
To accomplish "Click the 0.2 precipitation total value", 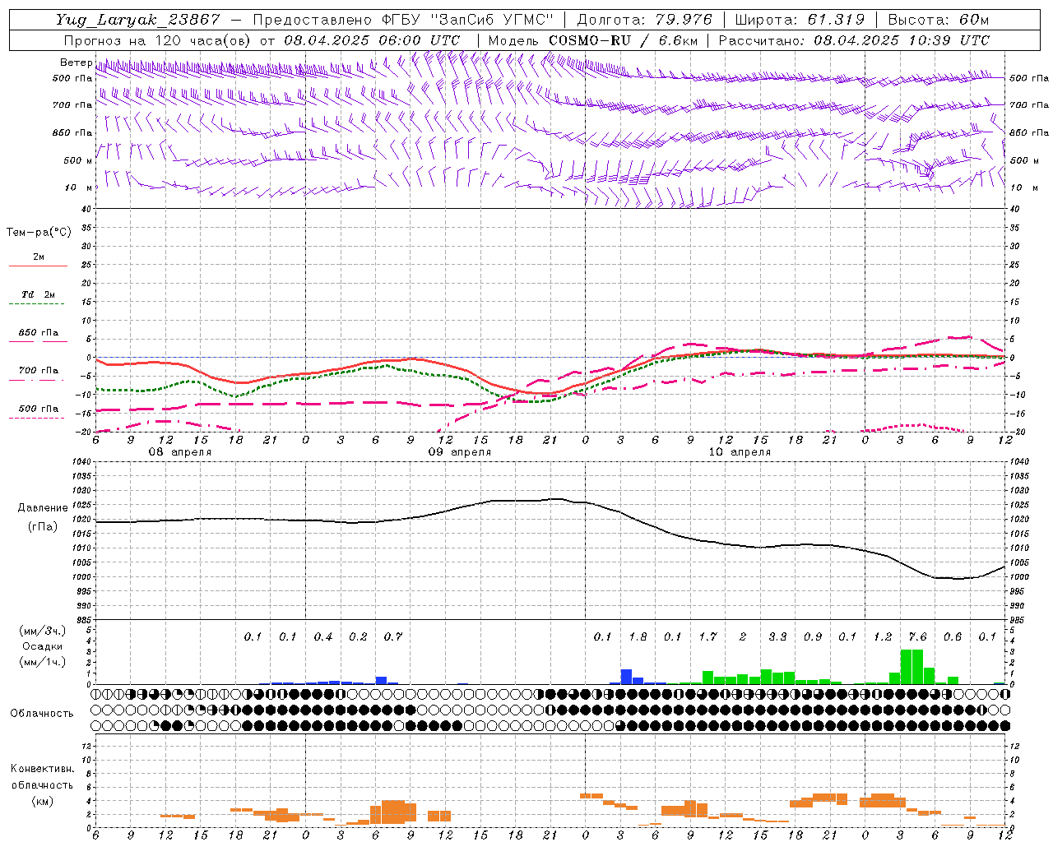I will point(358,637).
